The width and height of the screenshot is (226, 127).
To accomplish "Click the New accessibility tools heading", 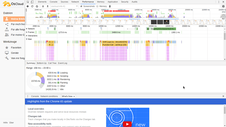I will point(40,124).
